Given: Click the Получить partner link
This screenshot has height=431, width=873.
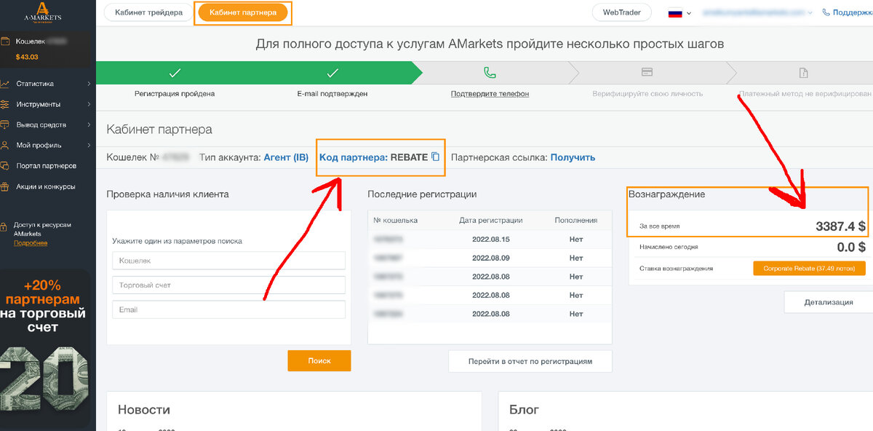Looking at the screenshot, I should (573, 157).
